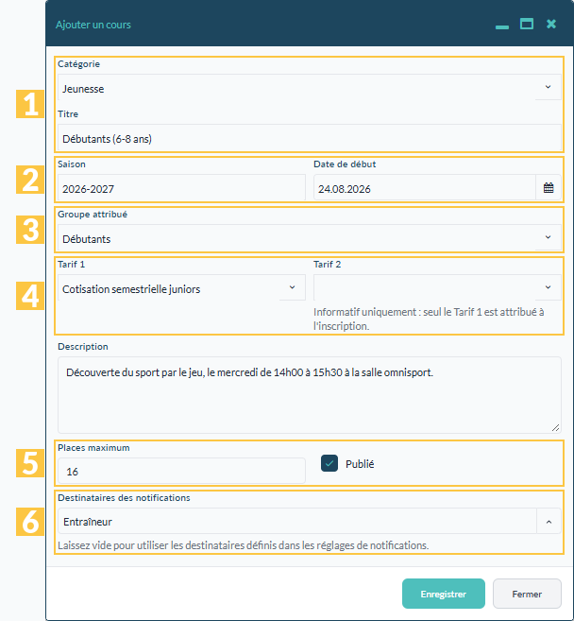Maximize the Ajouter un cours dialog
The width and height of the screenshot is (574, 621).
click(x=527, y=25)
